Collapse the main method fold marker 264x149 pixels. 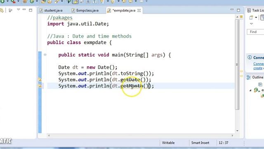point(45,55)
